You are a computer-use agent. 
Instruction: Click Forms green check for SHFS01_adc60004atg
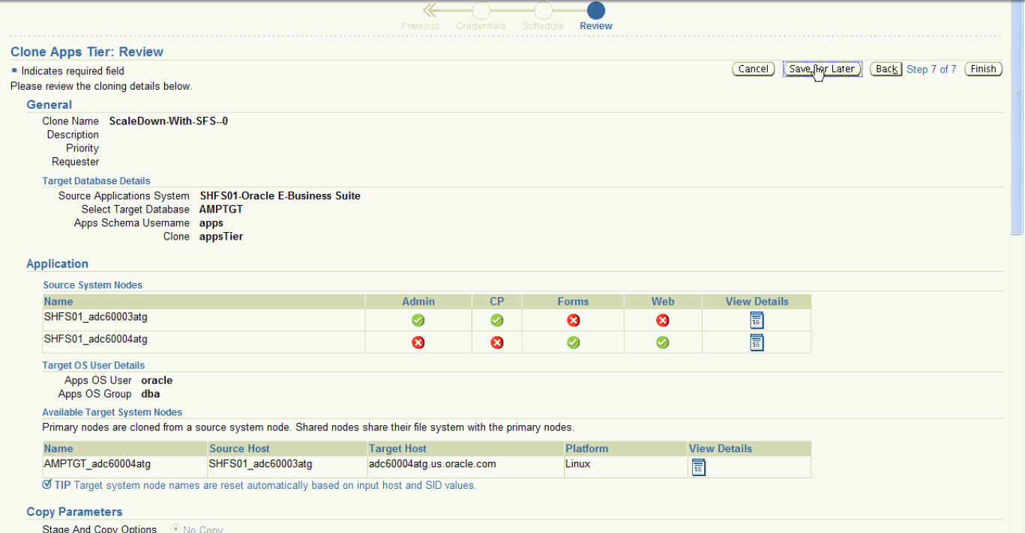coord(573,342)
